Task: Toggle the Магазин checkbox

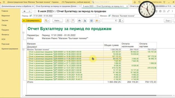Action: click(109, 16)
